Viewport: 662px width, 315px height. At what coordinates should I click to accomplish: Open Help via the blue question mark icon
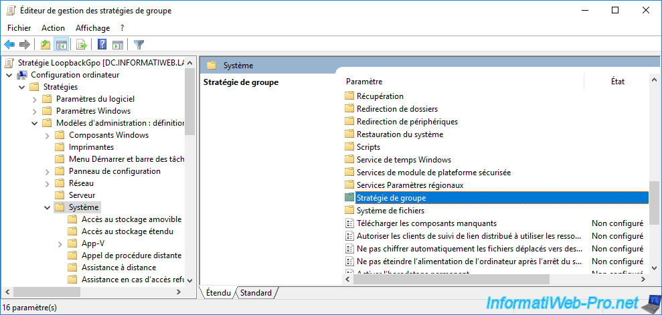click(102, 45)
